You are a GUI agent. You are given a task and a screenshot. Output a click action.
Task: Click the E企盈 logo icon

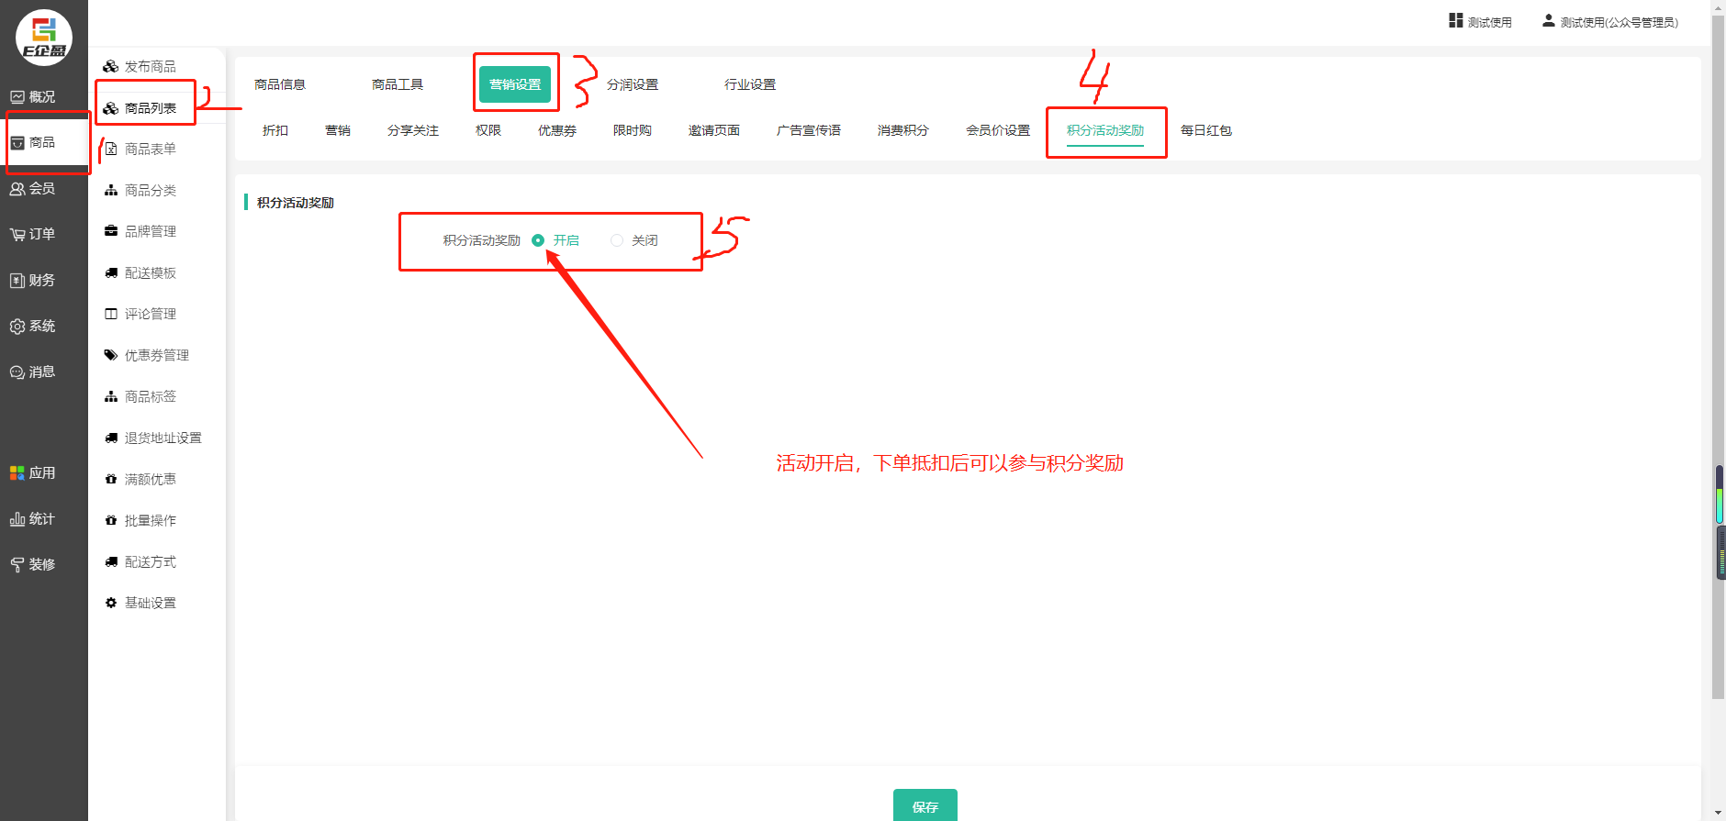(x=43, y=38)
